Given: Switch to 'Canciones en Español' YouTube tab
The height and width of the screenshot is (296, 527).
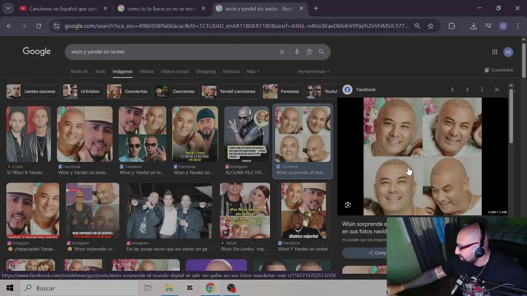Looking at the screenshot, I should point(64,8).
